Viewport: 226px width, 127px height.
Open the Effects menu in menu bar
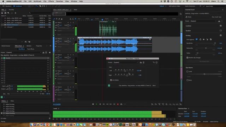[x=51, y=1]
